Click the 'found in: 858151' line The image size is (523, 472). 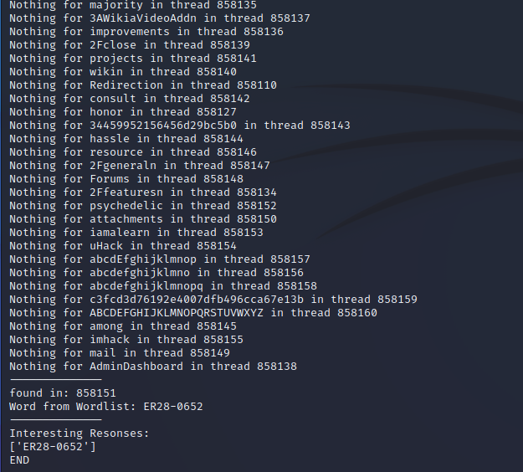click(62, 392)
